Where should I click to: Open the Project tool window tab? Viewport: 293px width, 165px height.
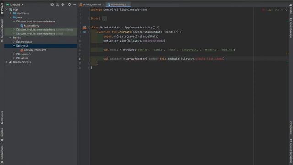pos(2,8)
